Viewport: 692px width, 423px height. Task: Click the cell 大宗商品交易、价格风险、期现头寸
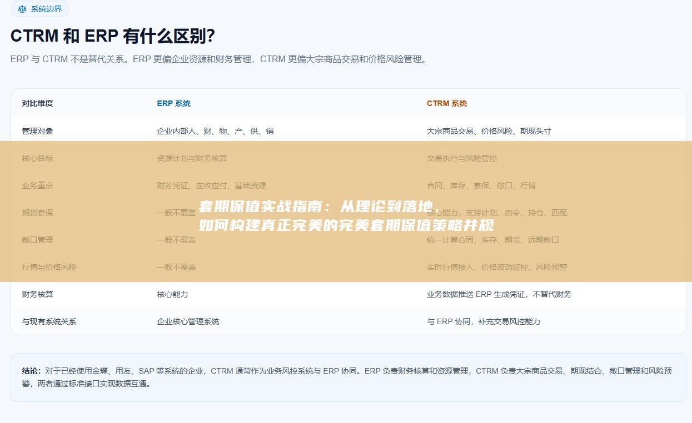(489, 131)
